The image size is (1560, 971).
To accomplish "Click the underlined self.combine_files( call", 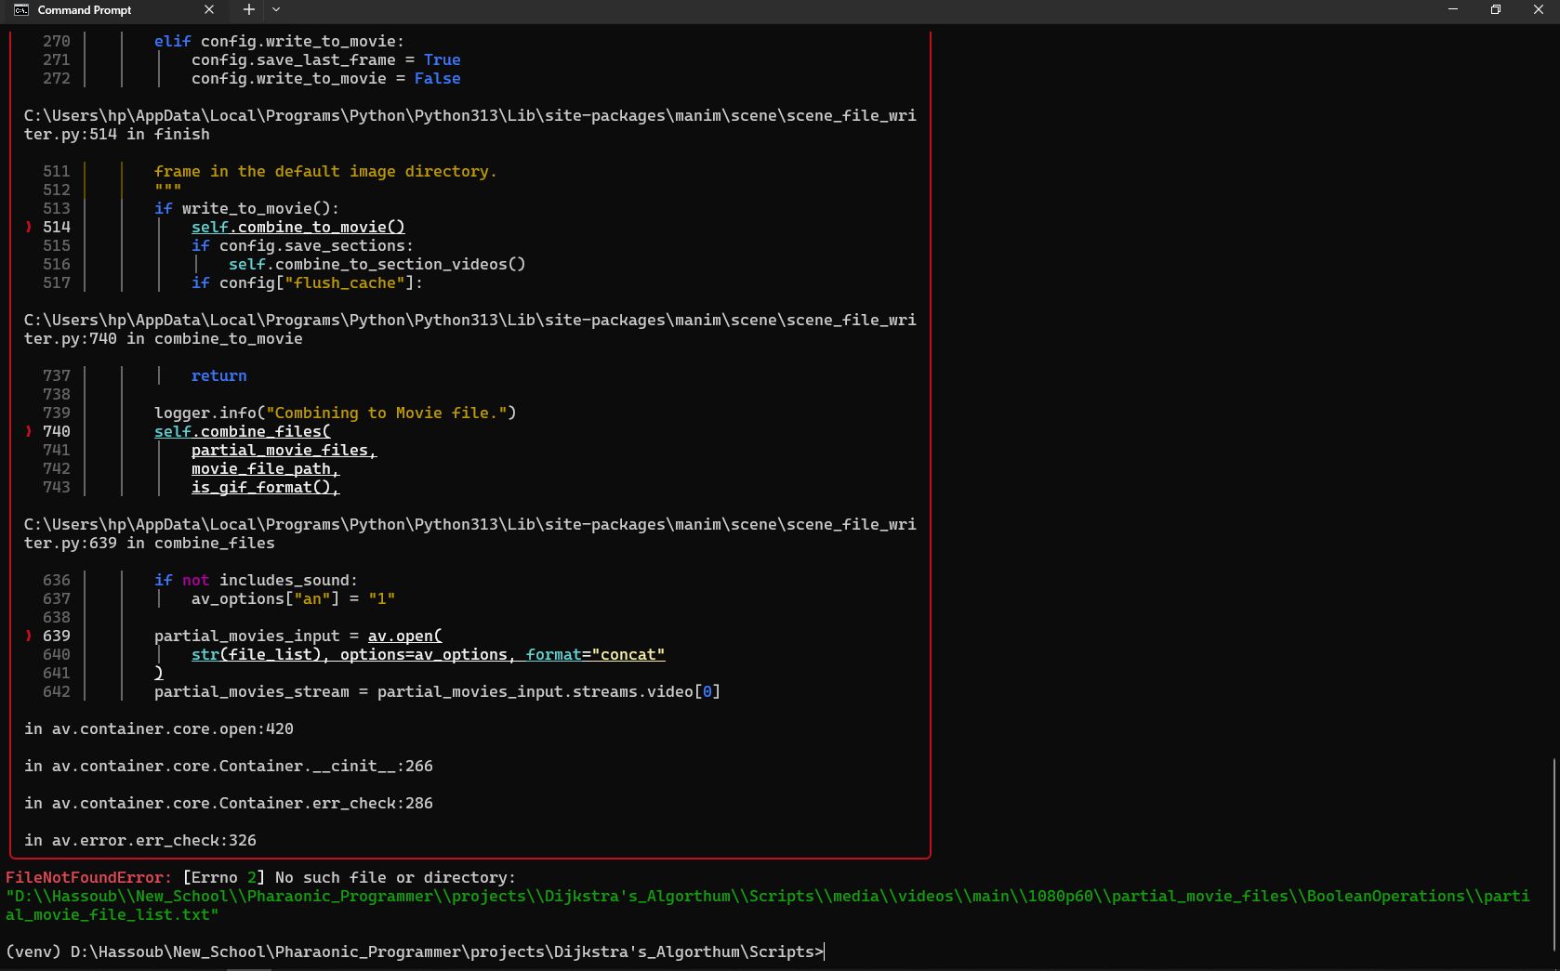I will [x=242, y=431].
